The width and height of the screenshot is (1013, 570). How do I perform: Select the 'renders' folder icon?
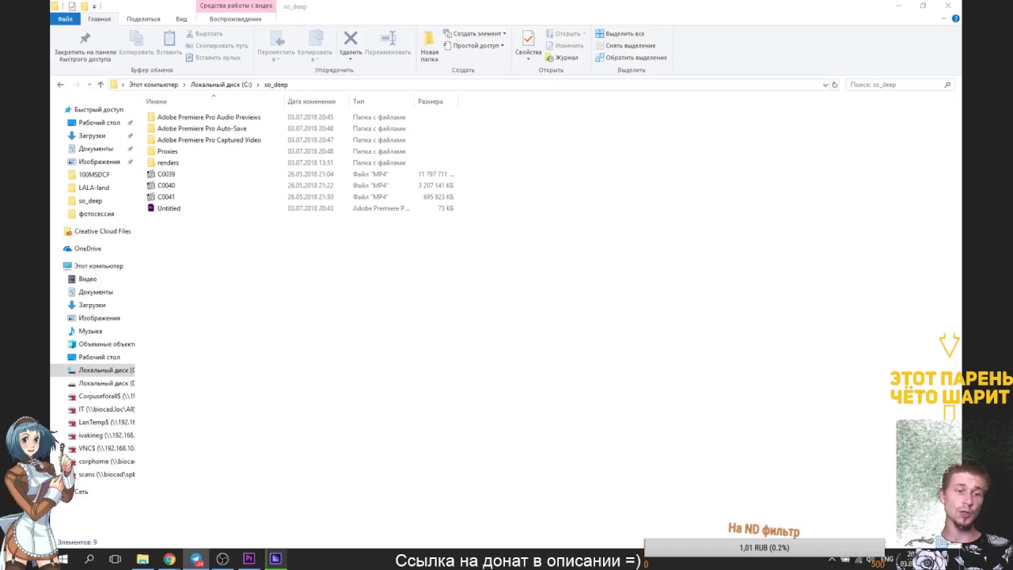[151, 162]
